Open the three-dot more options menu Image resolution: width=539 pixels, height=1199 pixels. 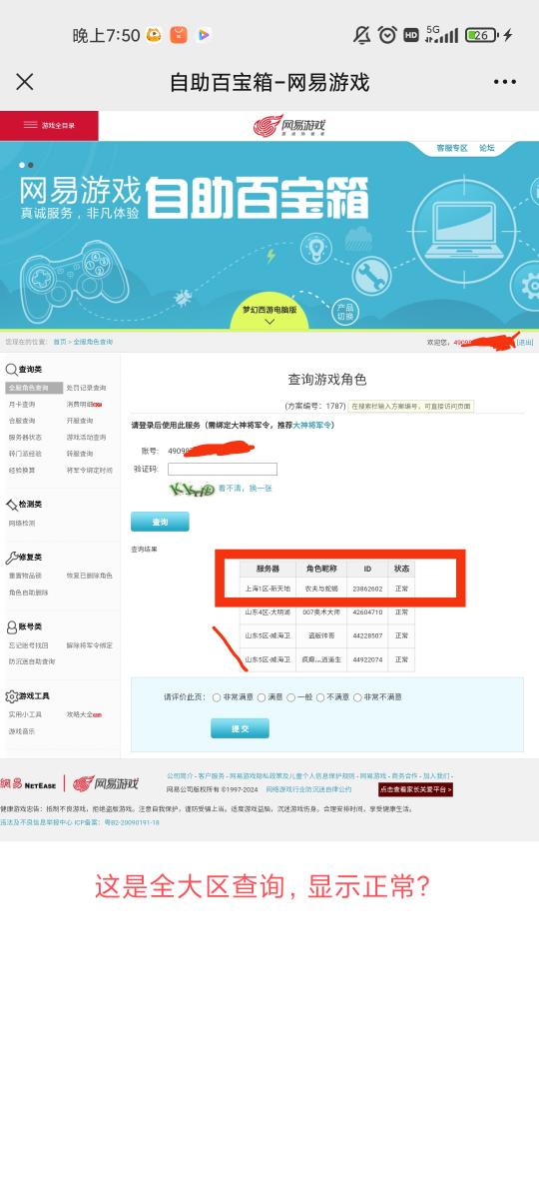505,82
